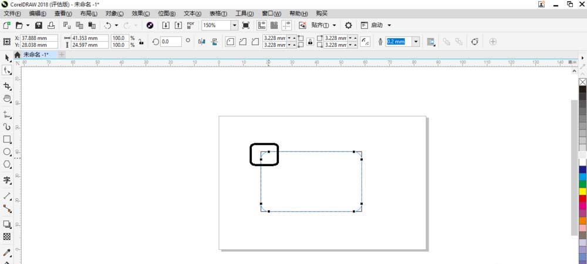587x264 pixels.
Task: Click the 购买 menu item
Action: 322,13
